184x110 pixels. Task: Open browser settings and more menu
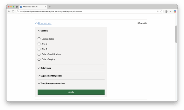pos(171,11)
